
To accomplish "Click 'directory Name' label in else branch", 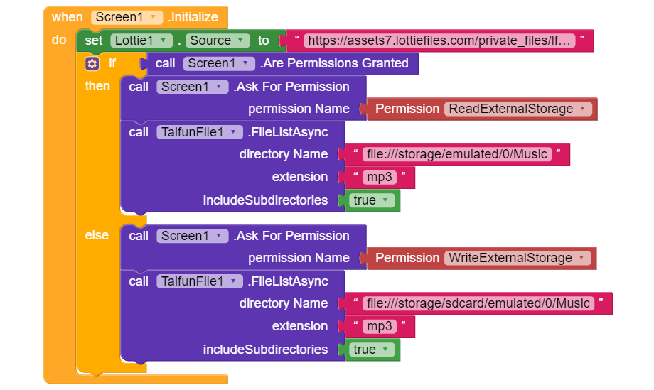I will tap(284, 303).
